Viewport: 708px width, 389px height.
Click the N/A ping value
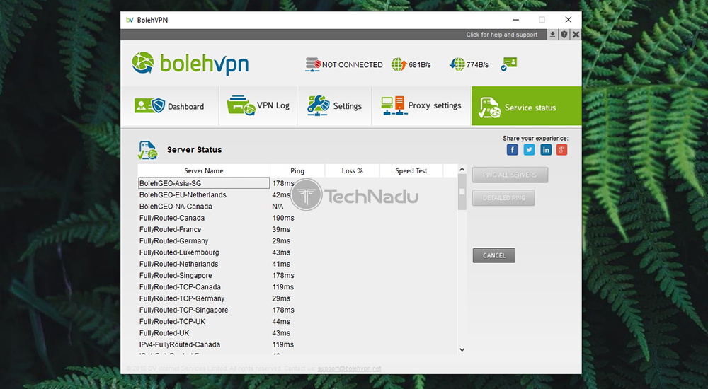click(278, 207)
